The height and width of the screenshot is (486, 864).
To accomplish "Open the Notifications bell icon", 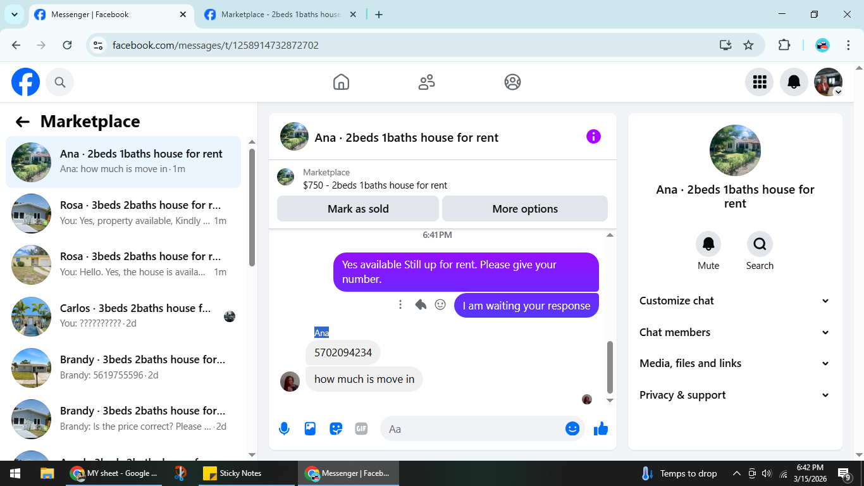I will click(794, 82).
